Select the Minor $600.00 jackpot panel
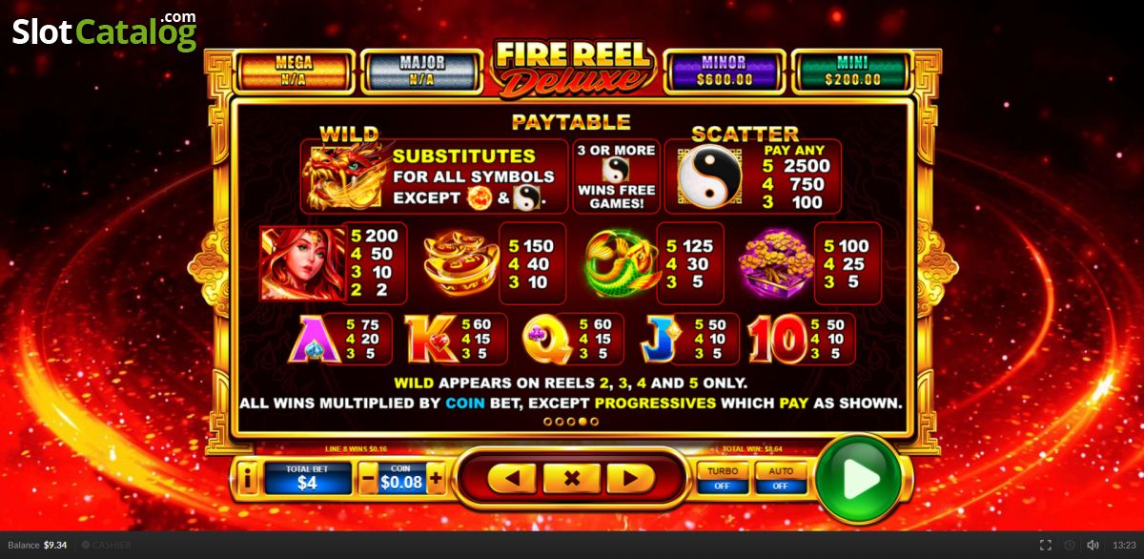The image size is (1144, 559). pos(724,71)
